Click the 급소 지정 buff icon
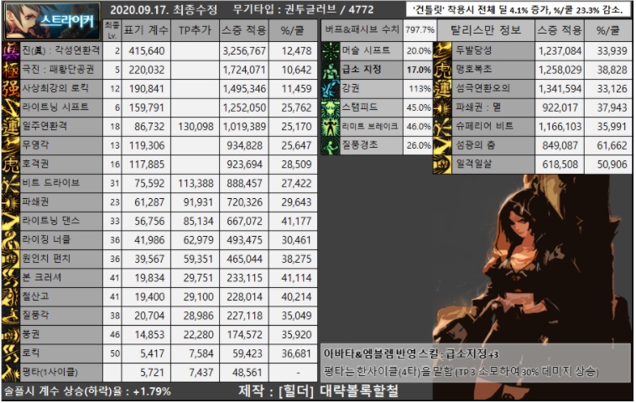Viewport: 636px width, 403px height. tap(331, 70)
